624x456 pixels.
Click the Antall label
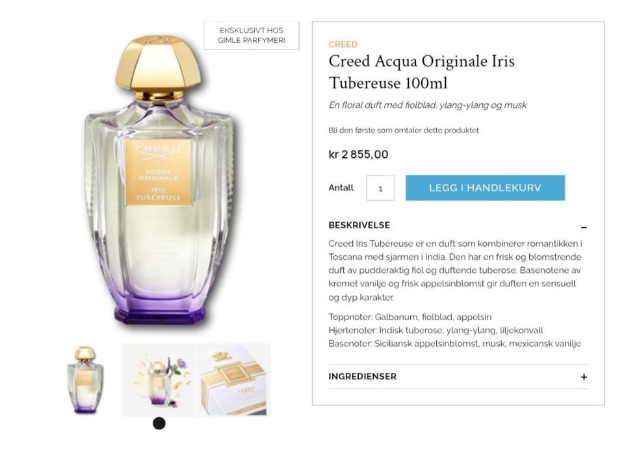pos(341,188)
